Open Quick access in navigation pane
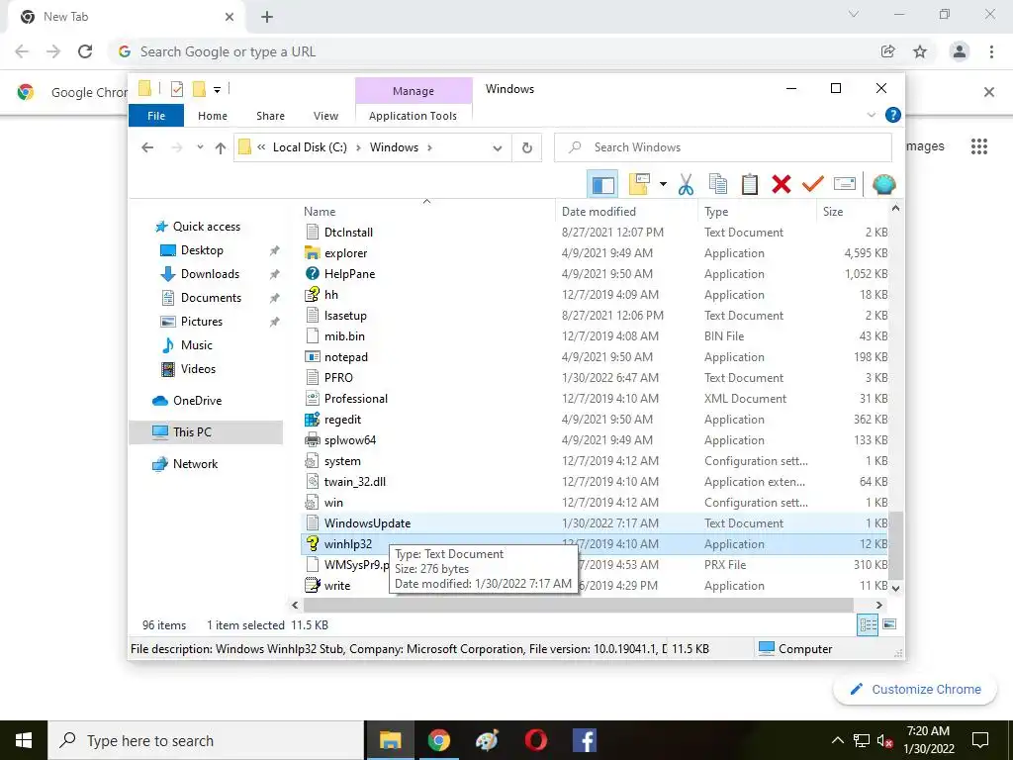The height and width of the screenshot is (760, 1013). 206,227
